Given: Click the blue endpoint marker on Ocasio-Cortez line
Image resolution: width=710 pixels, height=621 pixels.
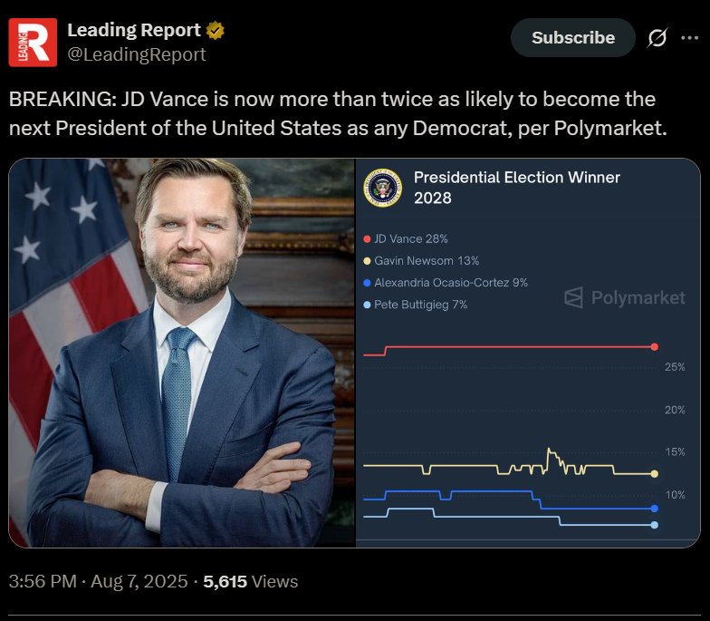Looking at the screenshot, I should pyautogui.click(x=654, y=509).
